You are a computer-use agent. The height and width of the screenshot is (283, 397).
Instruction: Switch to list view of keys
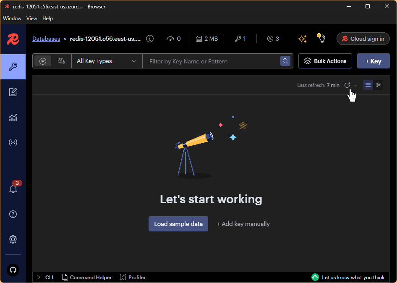[x=368, y=85]
